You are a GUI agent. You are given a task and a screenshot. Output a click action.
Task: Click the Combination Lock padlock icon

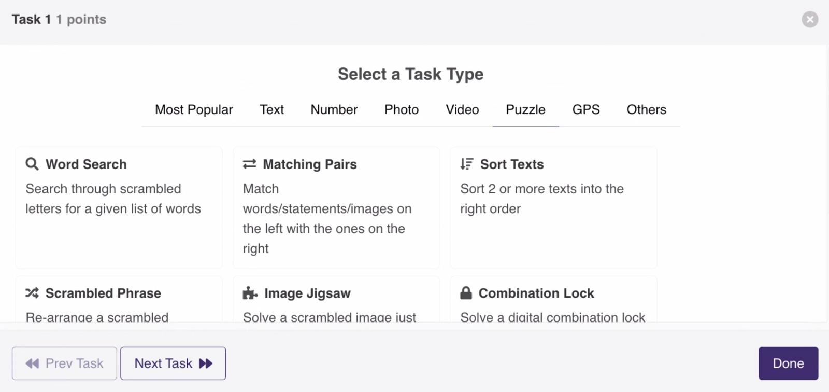pyautogui.click(x=466, y=293)
